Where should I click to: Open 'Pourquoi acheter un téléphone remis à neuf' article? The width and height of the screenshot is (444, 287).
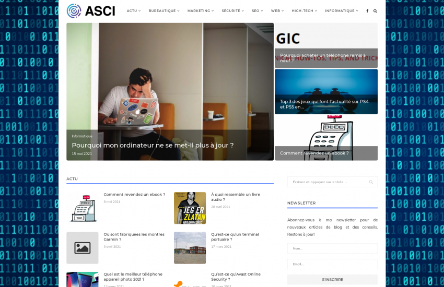tap(326, 57)
